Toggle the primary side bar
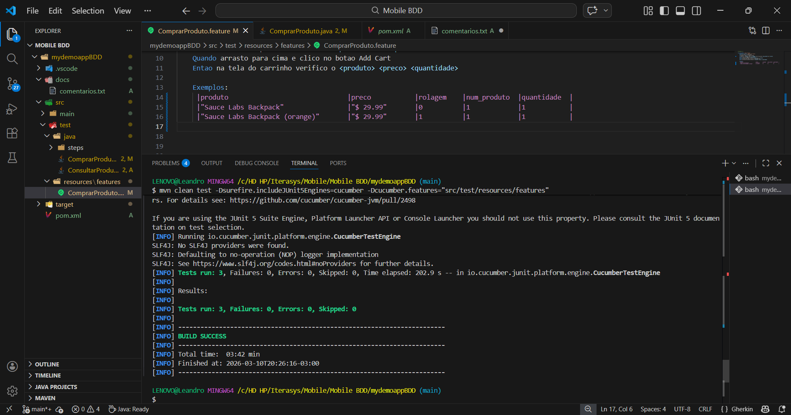791x415 pixels. click(664, 11)
